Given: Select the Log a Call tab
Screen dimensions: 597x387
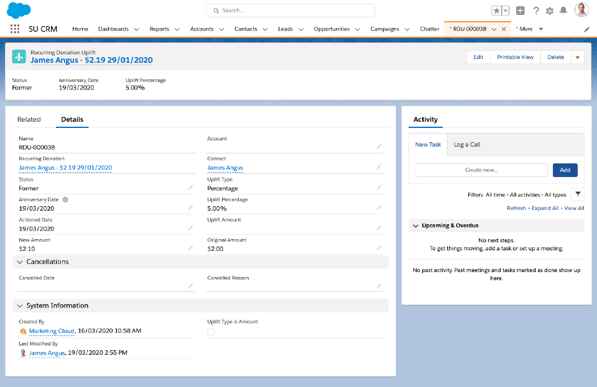Looking at the screenshot, I should (x=467, y=145).
